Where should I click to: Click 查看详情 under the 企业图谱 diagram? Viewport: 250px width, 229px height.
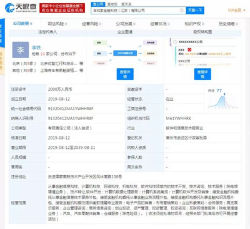click(x=125, y=74)
